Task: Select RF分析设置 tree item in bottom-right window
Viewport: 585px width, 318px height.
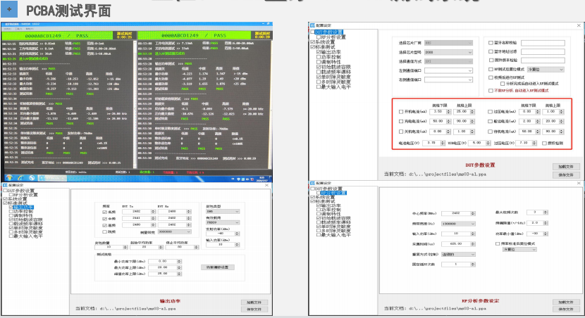Action: [333, 193]
